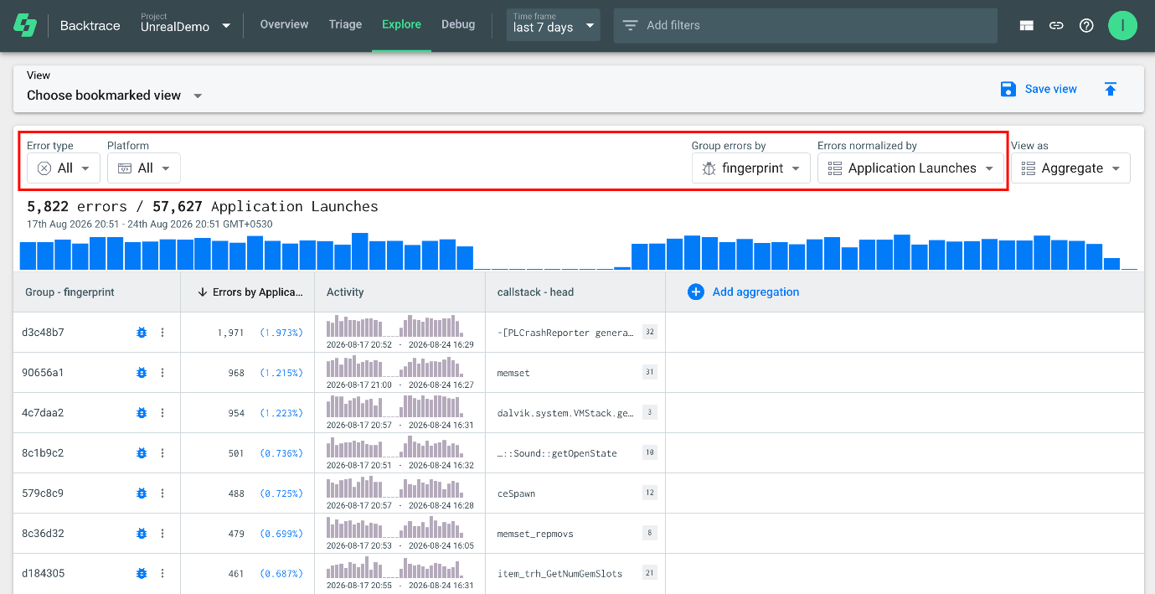Image resolution: width=1155 pixels, height=594 pixels.
Task: Go to the Overview tab
Action: [284, 25]
